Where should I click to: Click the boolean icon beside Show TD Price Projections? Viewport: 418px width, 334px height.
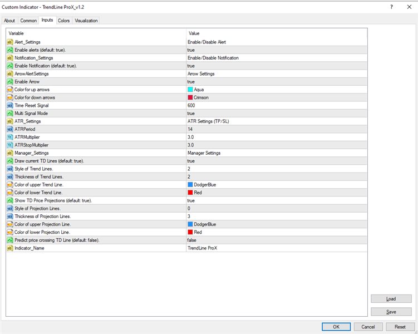[10, 200]
